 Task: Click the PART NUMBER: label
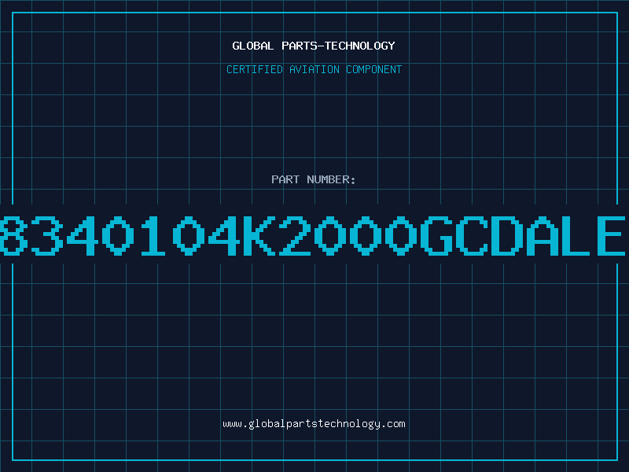click(314, 179)
